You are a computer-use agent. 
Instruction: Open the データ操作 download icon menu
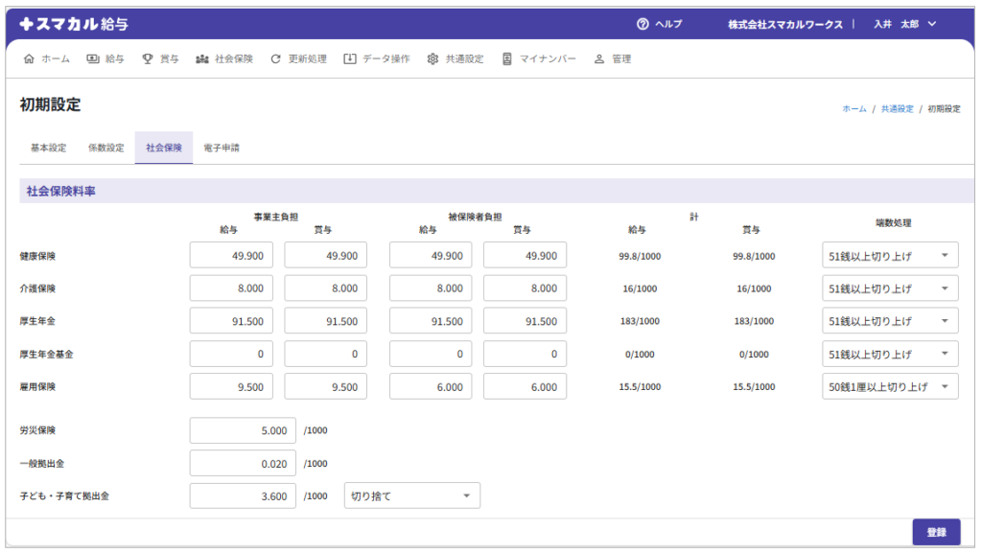350,58
